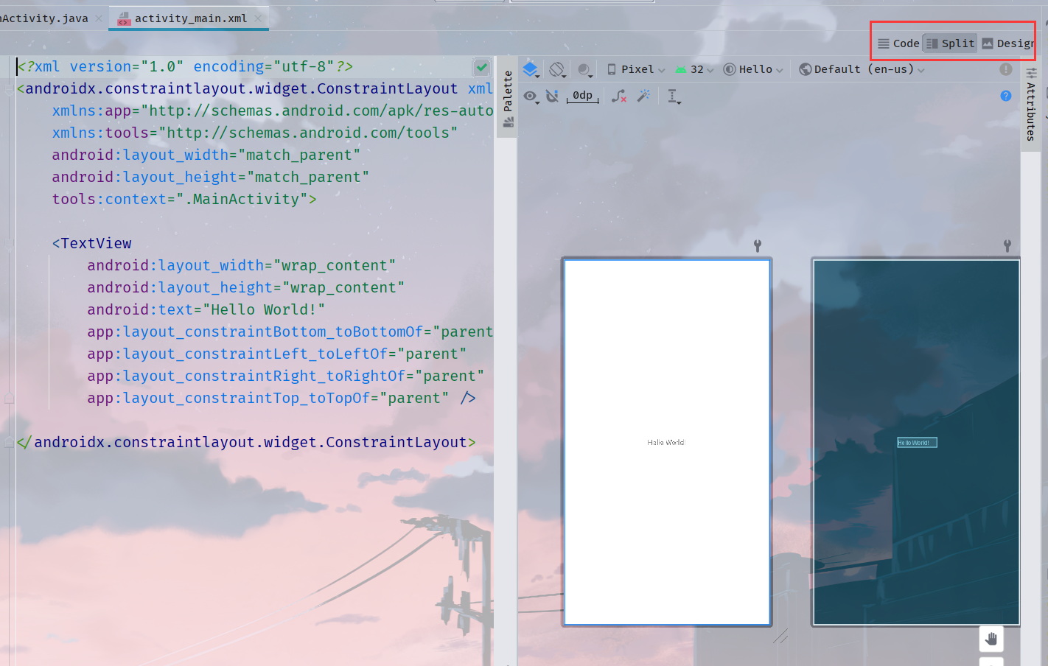Open the Hello theme dropdown
The height and width of the screenshot is (666, 1048).
753,69
